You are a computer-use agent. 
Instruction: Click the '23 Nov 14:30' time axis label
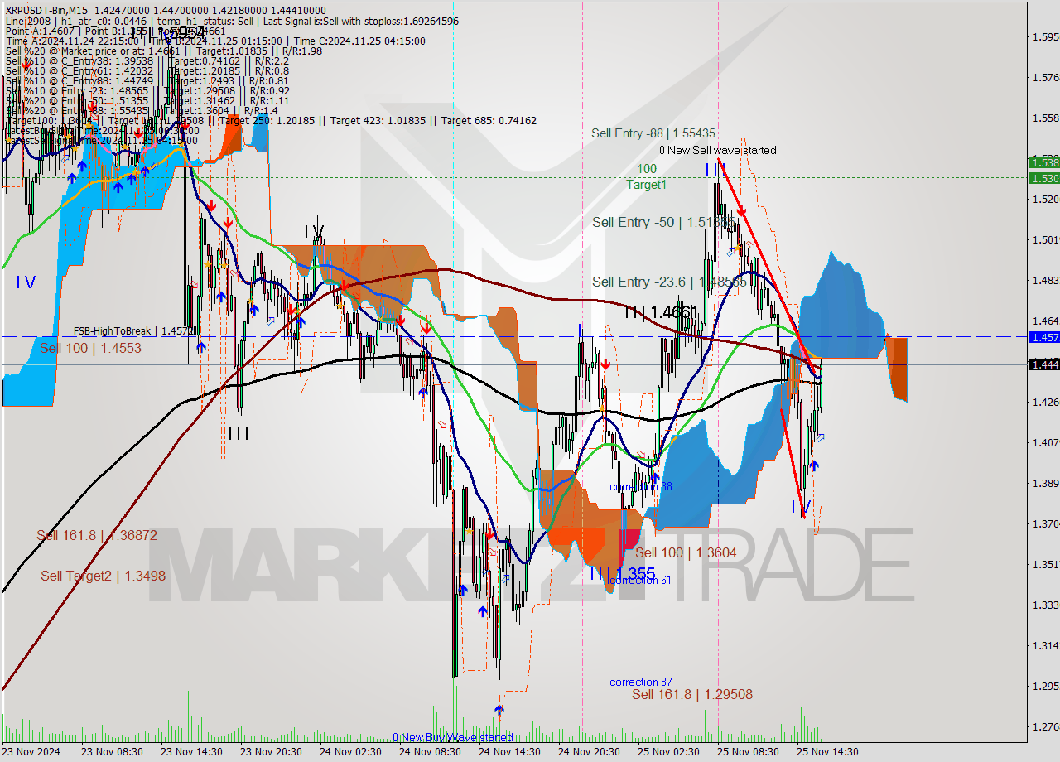(191, 752)
